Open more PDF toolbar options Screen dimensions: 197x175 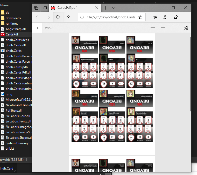click(x=173, y=28)
